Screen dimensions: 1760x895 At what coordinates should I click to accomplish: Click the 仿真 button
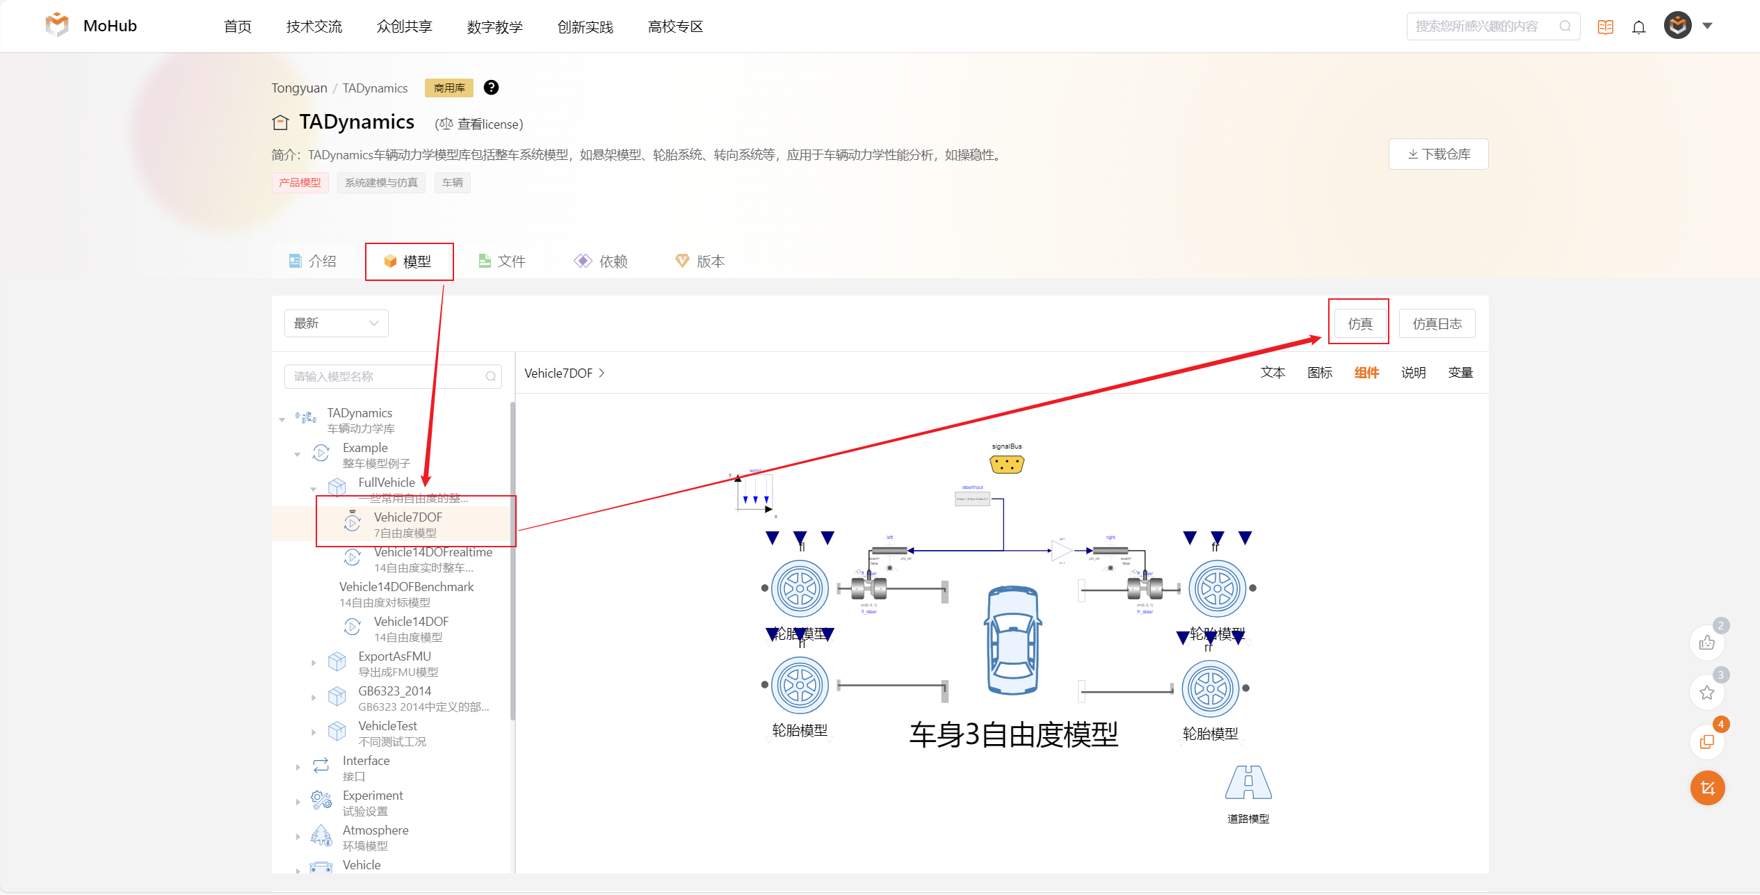click(1359, 324)
